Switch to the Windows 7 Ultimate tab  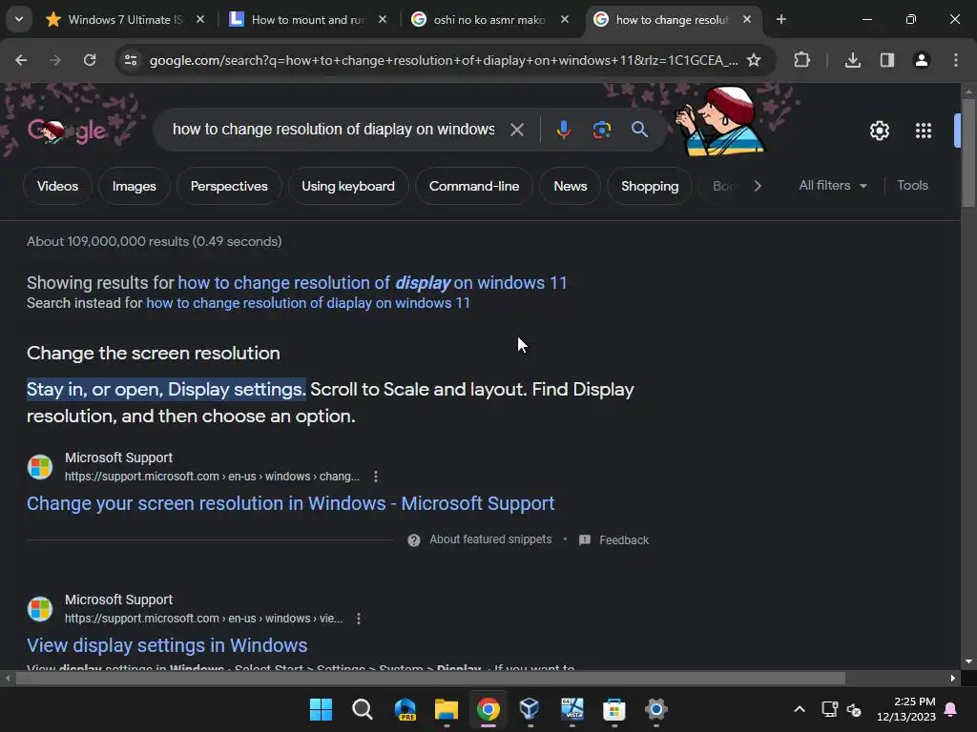[x=125, y=20]
